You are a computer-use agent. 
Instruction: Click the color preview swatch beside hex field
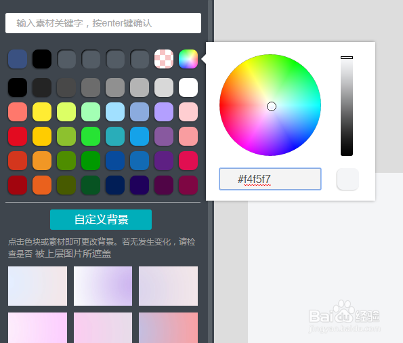pos(347,179)
